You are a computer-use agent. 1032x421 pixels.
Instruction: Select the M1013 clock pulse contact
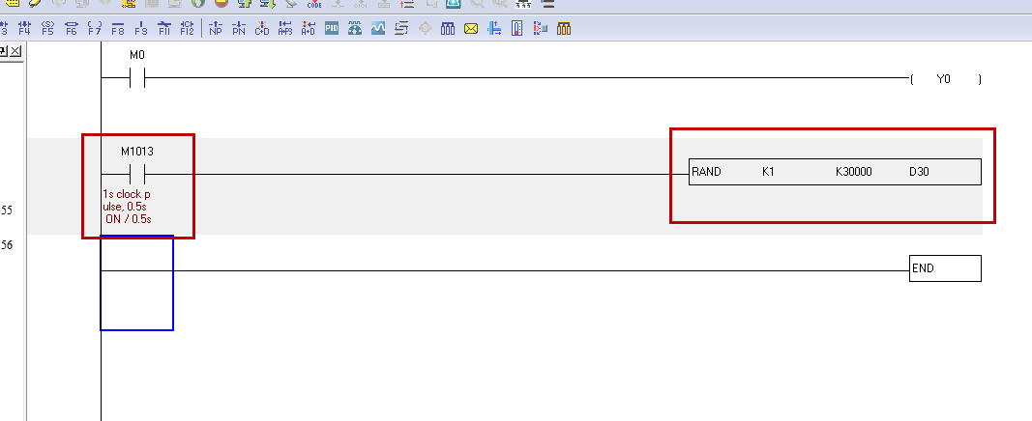pyautogui.click(x=136, y=175)
